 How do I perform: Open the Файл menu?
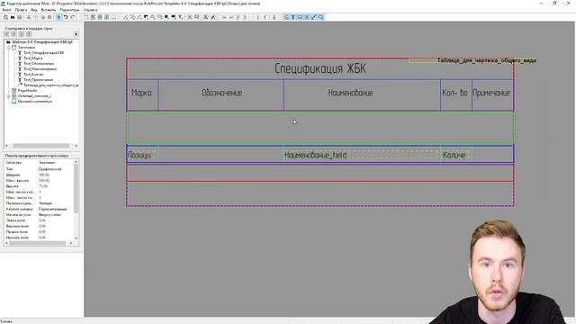[6, 10]
